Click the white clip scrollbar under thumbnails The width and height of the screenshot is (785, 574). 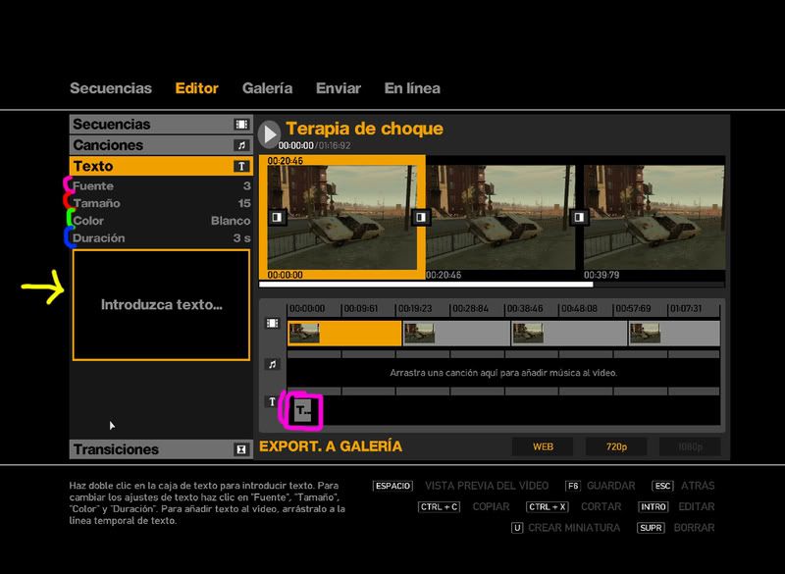[426, 285]
